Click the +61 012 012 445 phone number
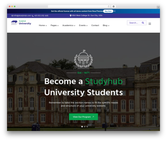This screenshot has height=141, width=167. tap(41, 16)
